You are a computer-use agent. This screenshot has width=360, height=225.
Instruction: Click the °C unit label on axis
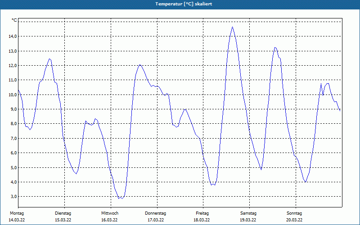click(14, 20)
